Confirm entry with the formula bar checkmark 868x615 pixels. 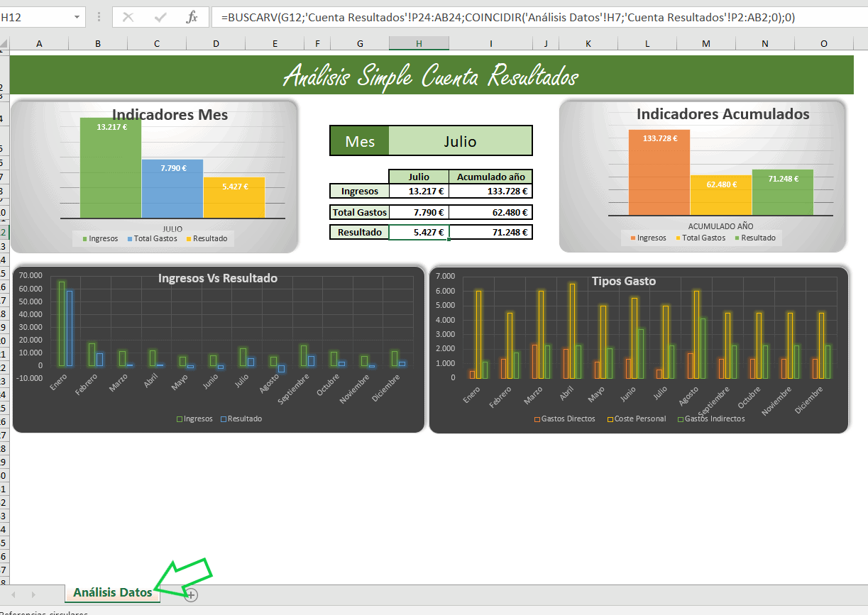pyautogui.click(x=160, y=17)
